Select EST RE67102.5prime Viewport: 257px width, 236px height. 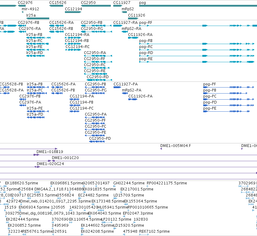click(x=144, y=234)
